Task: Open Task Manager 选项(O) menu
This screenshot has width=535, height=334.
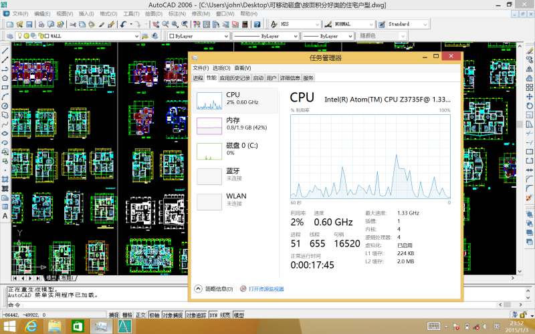Action: pos(221,68)
